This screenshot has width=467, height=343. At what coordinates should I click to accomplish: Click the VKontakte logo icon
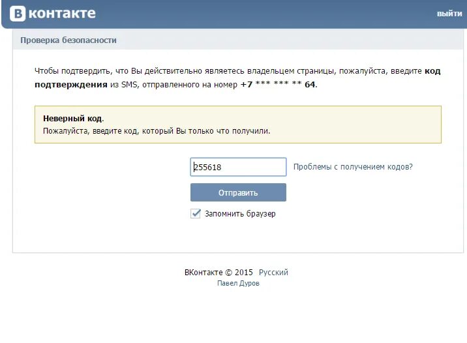click(x=18, y=14)
